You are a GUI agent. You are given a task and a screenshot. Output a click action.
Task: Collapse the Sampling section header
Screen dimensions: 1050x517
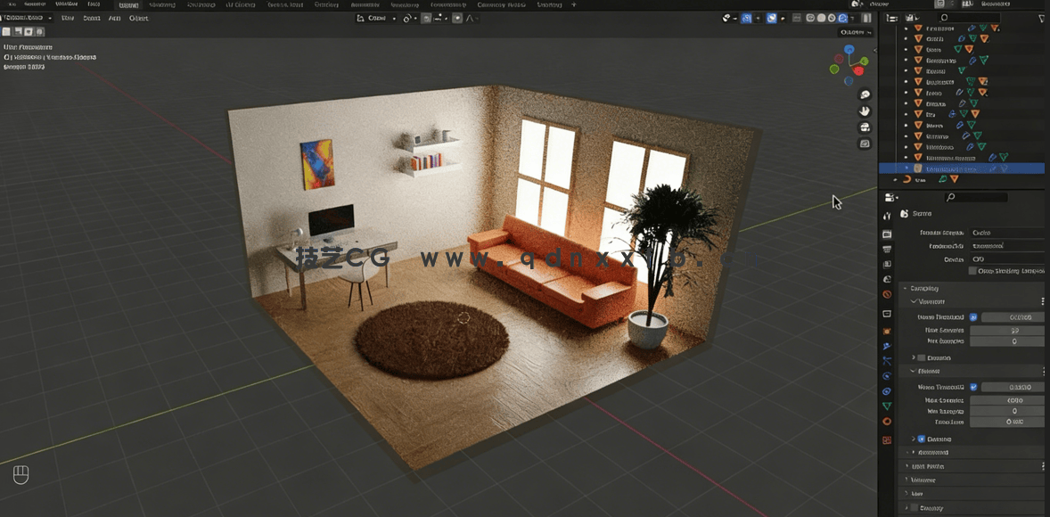click(x=927, y=289)
